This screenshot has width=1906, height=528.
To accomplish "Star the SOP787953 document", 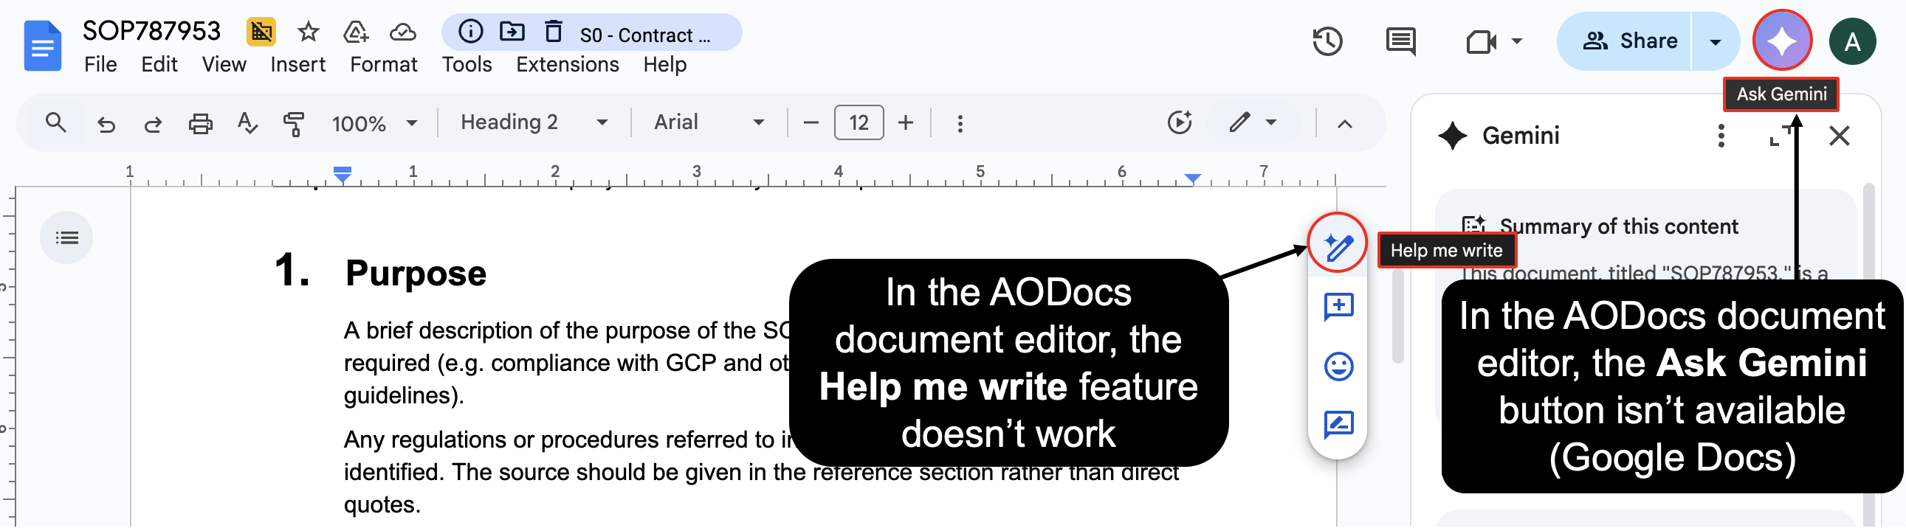I will click(x=308, y=32).
